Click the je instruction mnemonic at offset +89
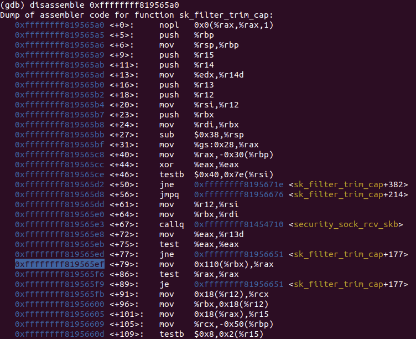This screenshot has height=339, width=416. coord(164,284)
